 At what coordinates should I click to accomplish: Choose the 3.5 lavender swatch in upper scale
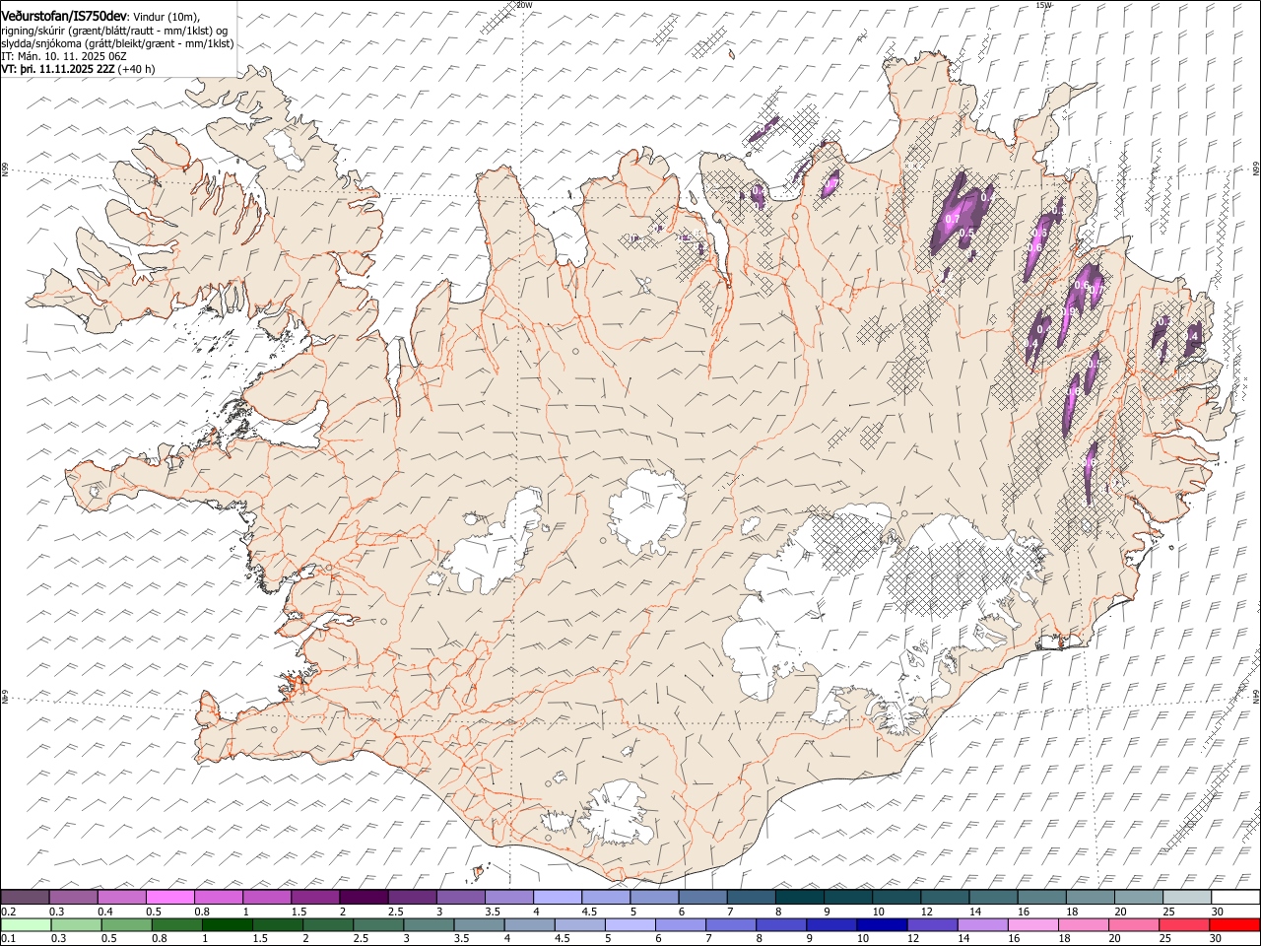point(508,898)
